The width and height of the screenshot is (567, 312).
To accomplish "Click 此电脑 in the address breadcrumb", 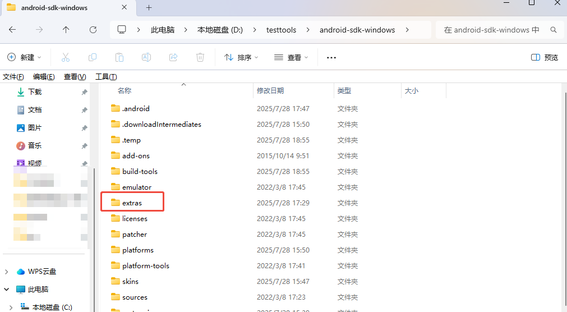I will (x=163, y=30).
